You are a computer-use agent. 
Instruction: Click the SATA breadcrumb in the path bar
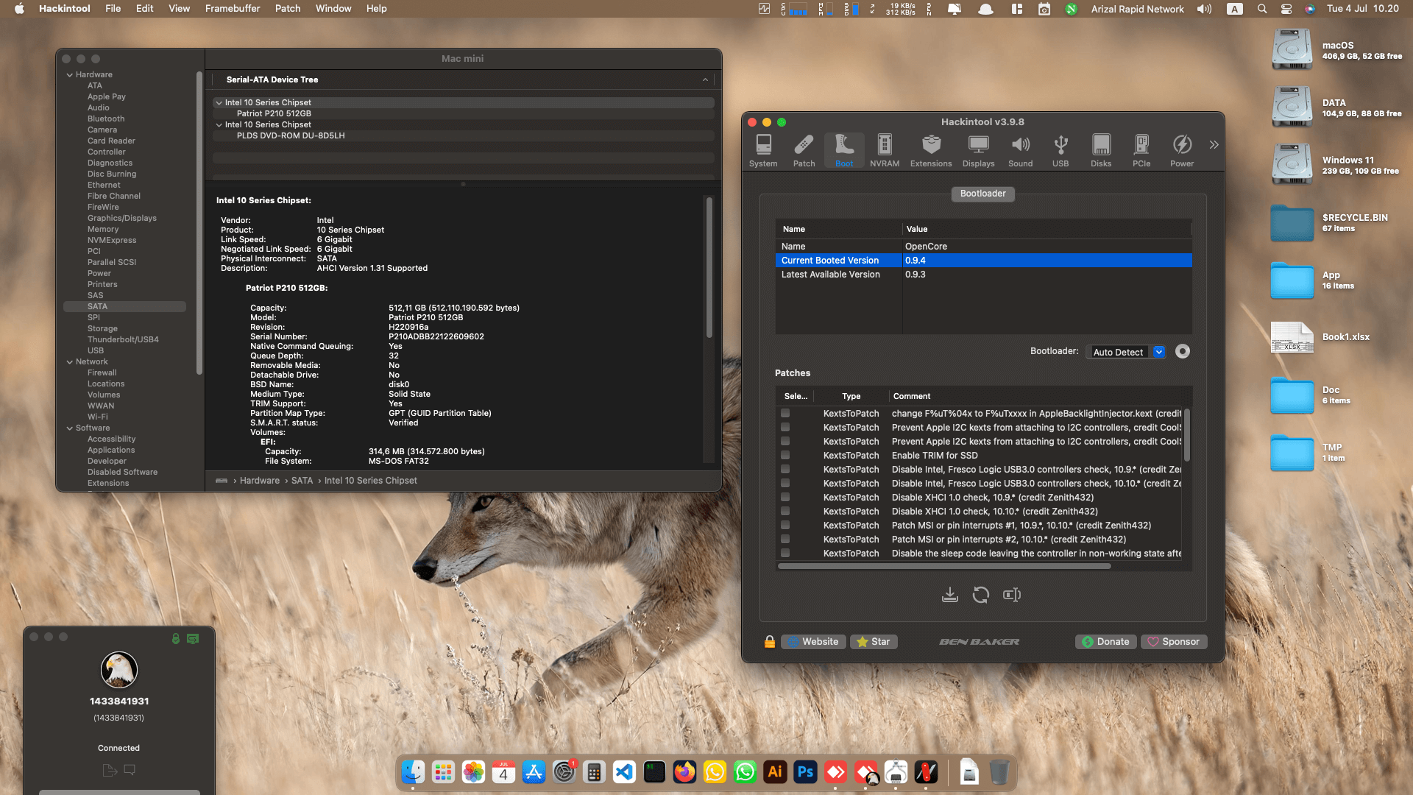coord(302,481)
